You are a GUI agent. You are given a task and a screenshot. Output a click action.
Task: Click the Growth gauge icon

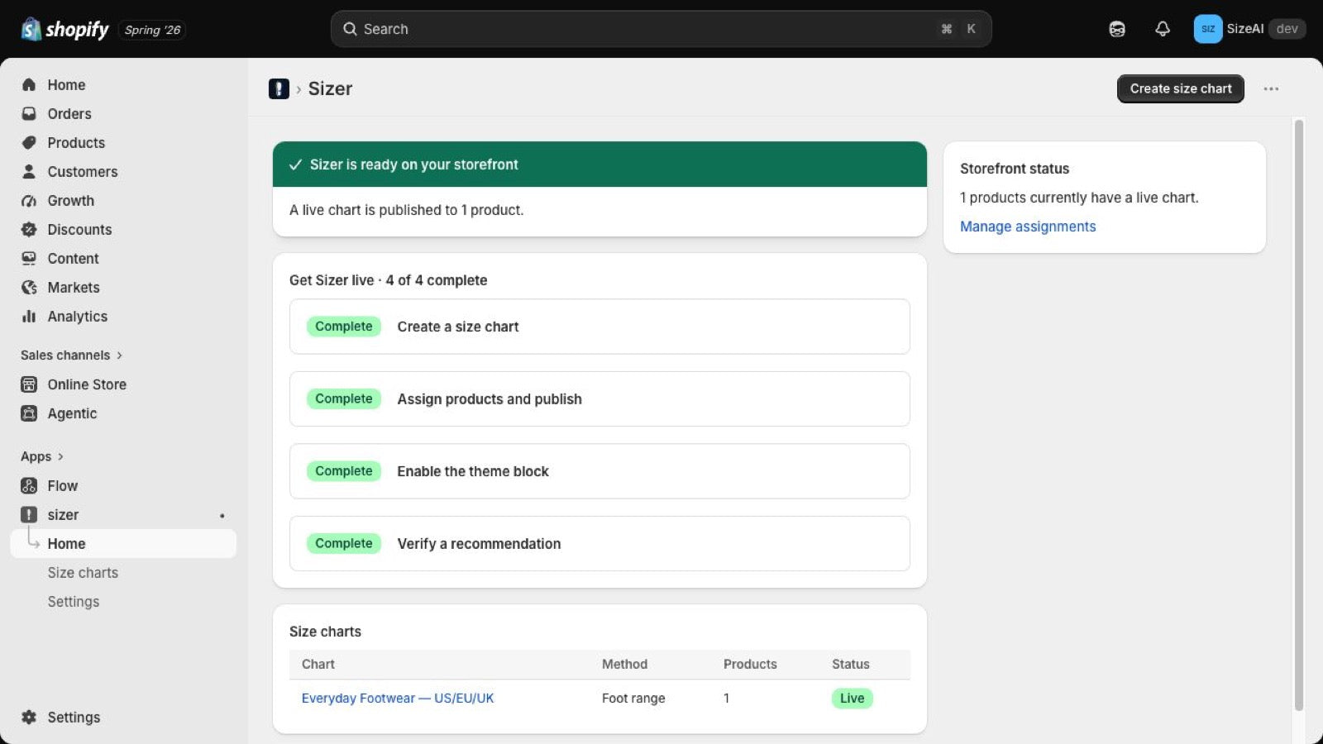pos(29,200)
